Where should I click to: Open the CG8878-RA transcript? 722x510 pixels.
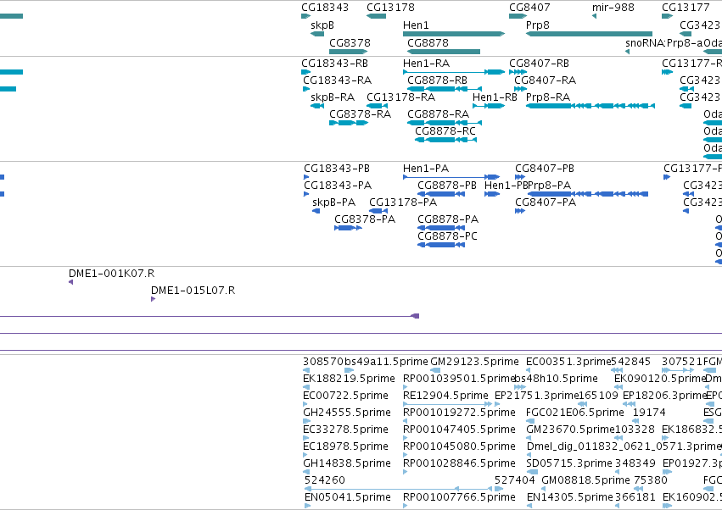(438, 114)
